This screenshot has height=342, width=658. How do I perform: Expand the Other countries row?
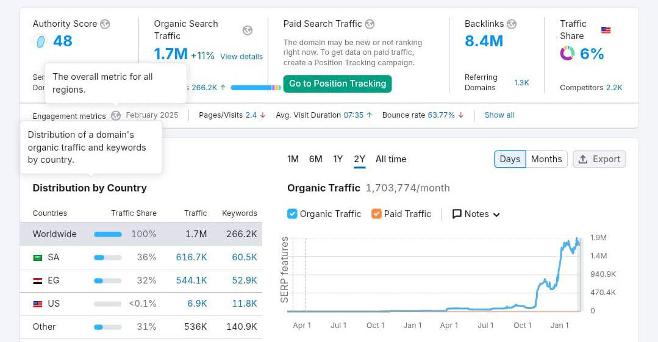[x=44, y=327]
